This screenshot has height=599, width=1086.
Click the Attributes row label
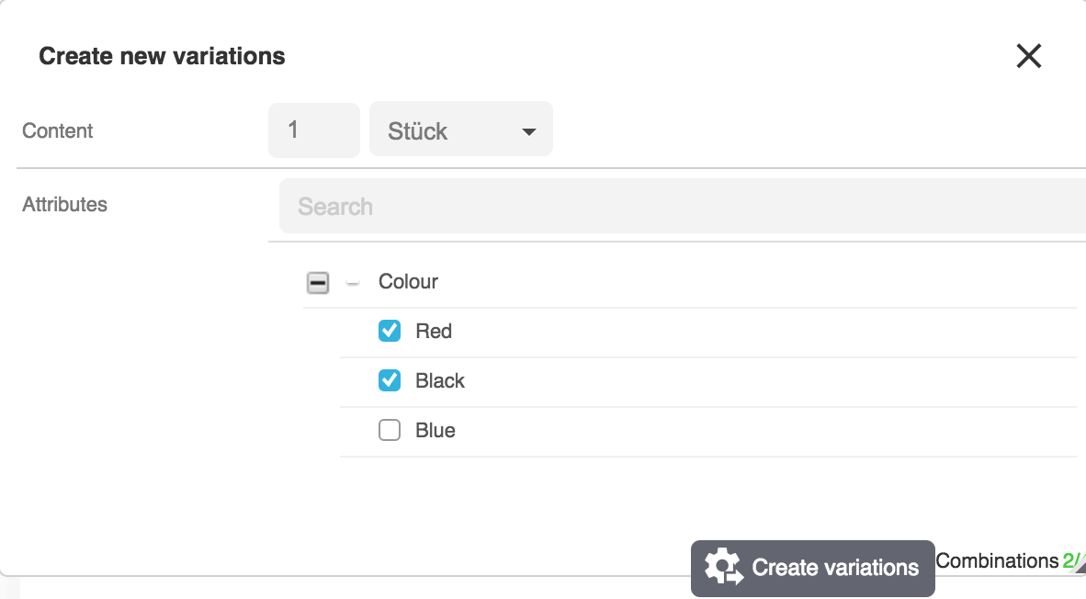pos(64,204)
